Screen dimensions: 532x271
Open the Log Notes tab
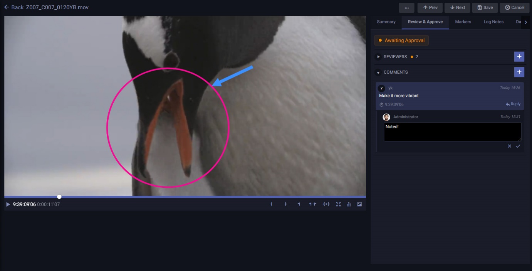[493, 22]
